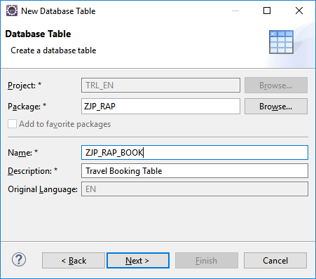Click the Original Language field EN
This screenshot has height=279, width=316.
coord(195,189)
